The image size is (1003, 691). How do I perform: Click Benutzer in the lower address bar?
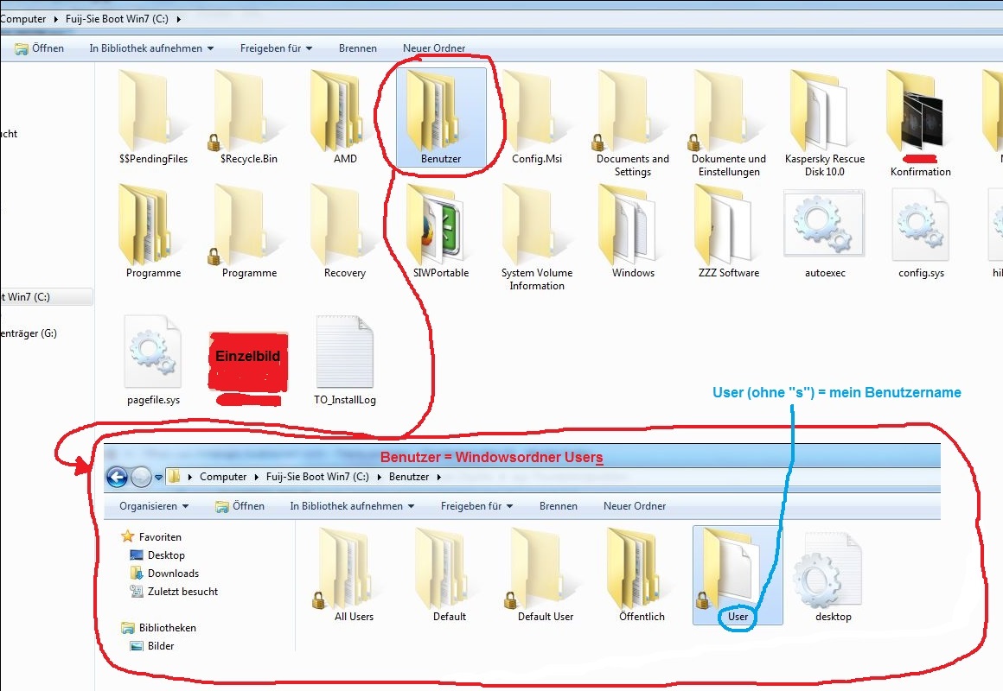point(409,477)
